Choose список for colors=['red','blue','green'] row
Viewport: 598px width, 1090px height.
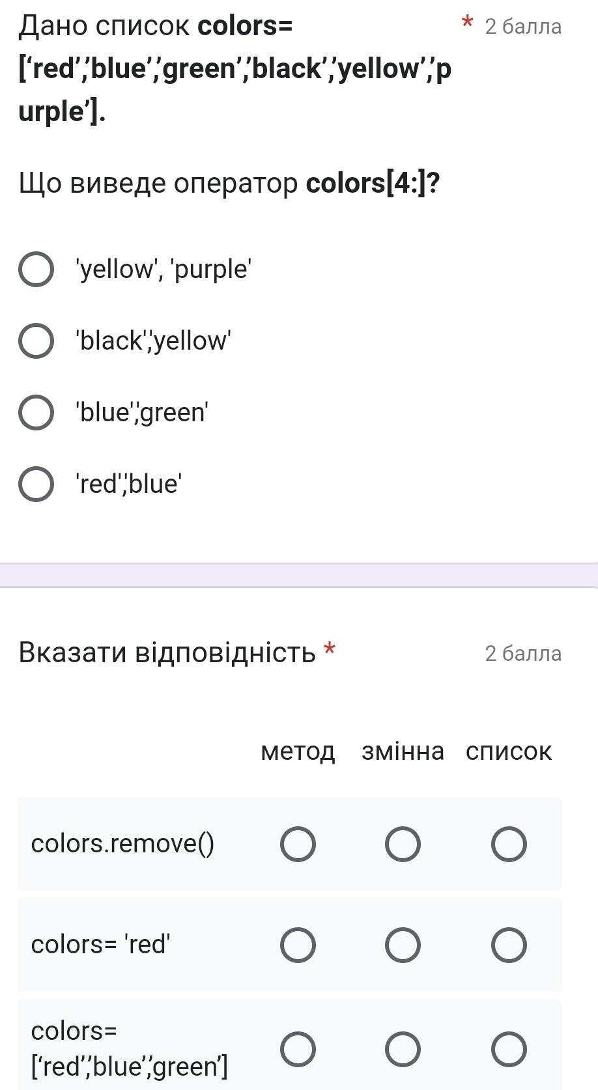(509, 1049)
